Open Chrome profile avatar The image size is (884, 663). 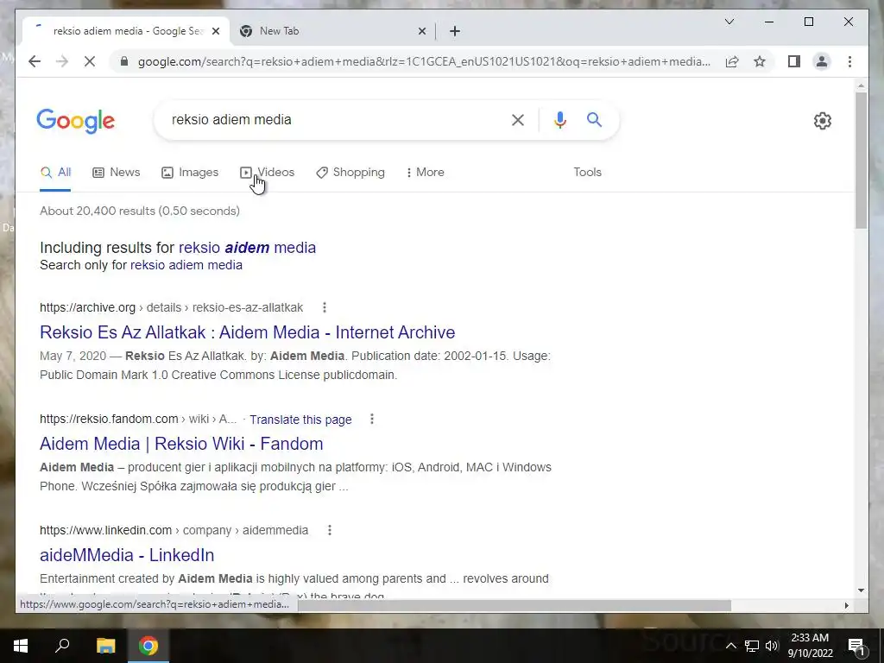tap(822, 61)
